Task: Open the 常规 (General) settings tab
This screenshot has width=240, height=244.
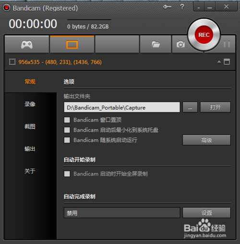Action: click(30, 82)
